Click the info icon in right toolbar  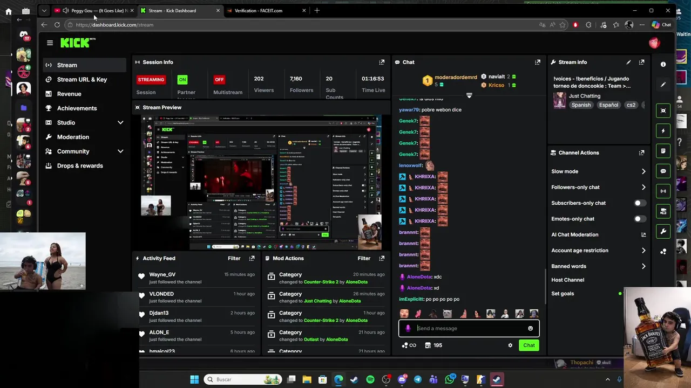(x=663, y=64)
